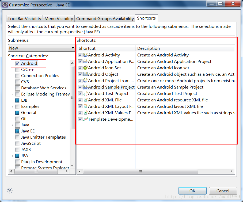Open the Submenus dropdown showing New
Image resolution: width=243 pixels, height=202 pixels.
[41, 48]
